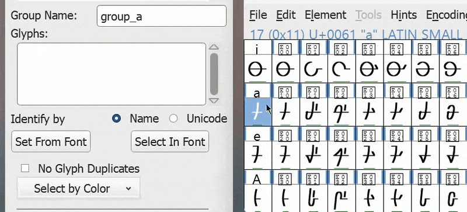Viewport: 467px width, 212px height.
Task: Select glyph under code label E005
Action: point(426,69)
